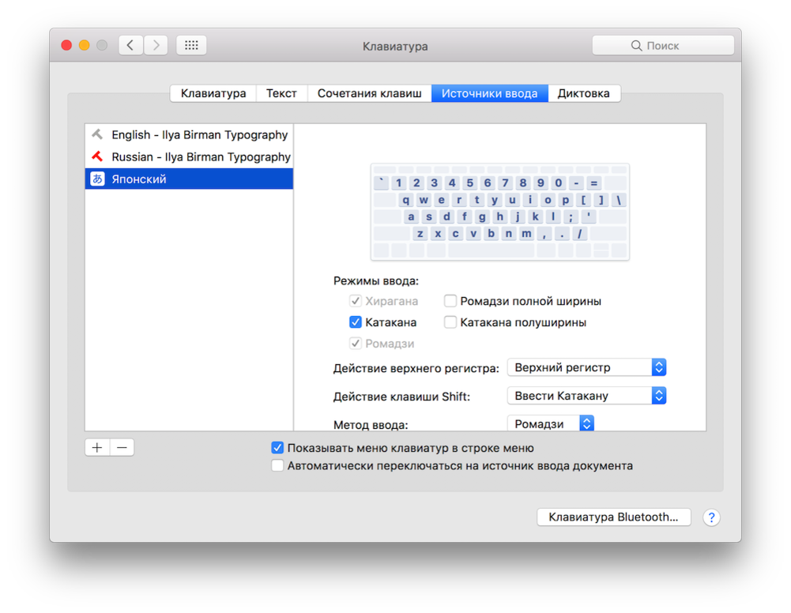The height and width of the screenshot is (613, 791).
Task: Click the gray Birman icon beside English
Action: pos(97,134)
